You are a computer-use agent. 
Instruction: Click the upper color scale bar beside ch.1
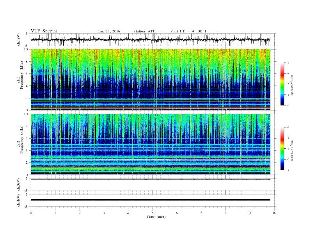(282, 84)
